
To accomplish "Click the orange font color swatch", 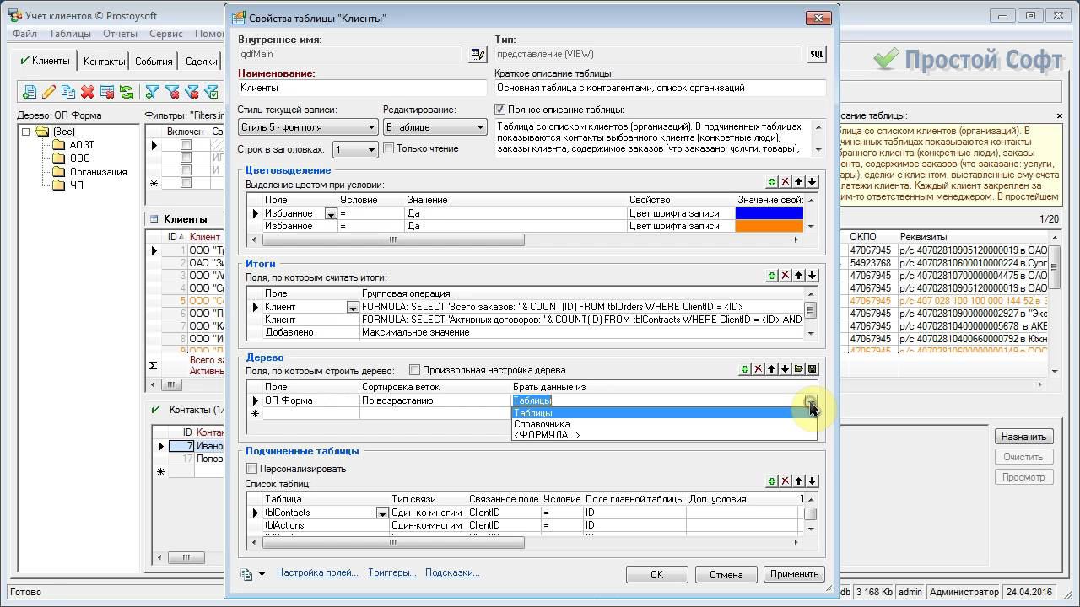I will 769,226.
